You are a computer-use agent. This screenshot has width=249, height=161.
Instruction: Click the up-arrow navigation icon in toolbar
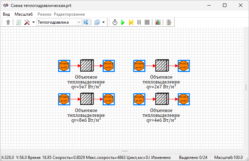(8, 22)
